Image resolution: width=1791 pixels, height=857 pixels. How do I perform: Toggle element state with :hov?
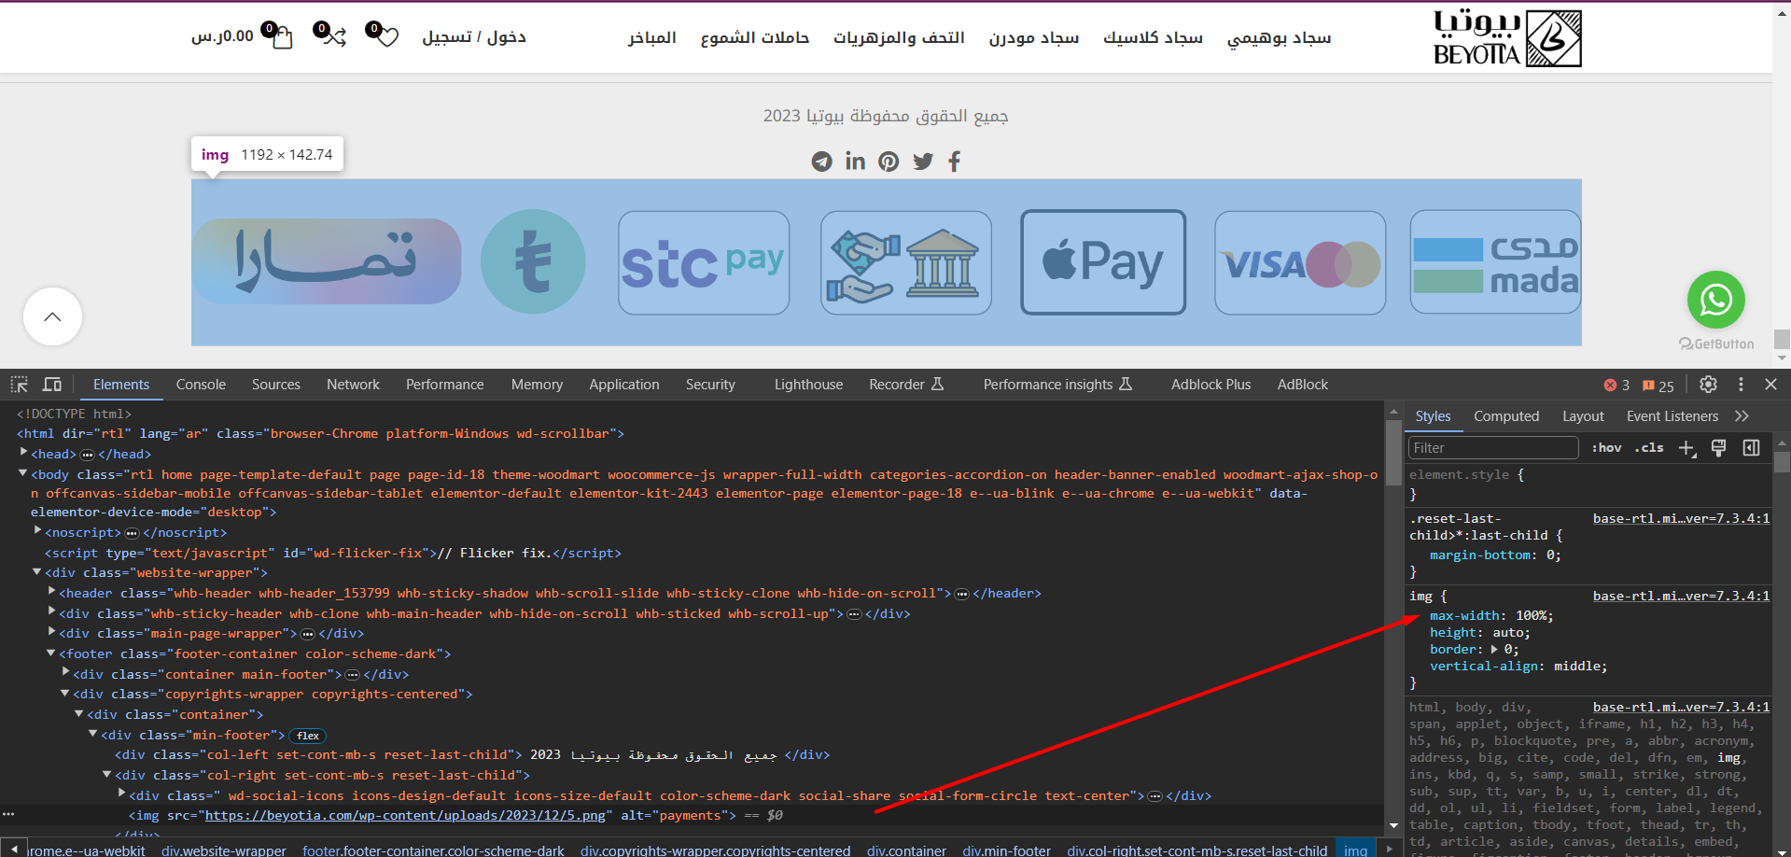[1606, 448]
